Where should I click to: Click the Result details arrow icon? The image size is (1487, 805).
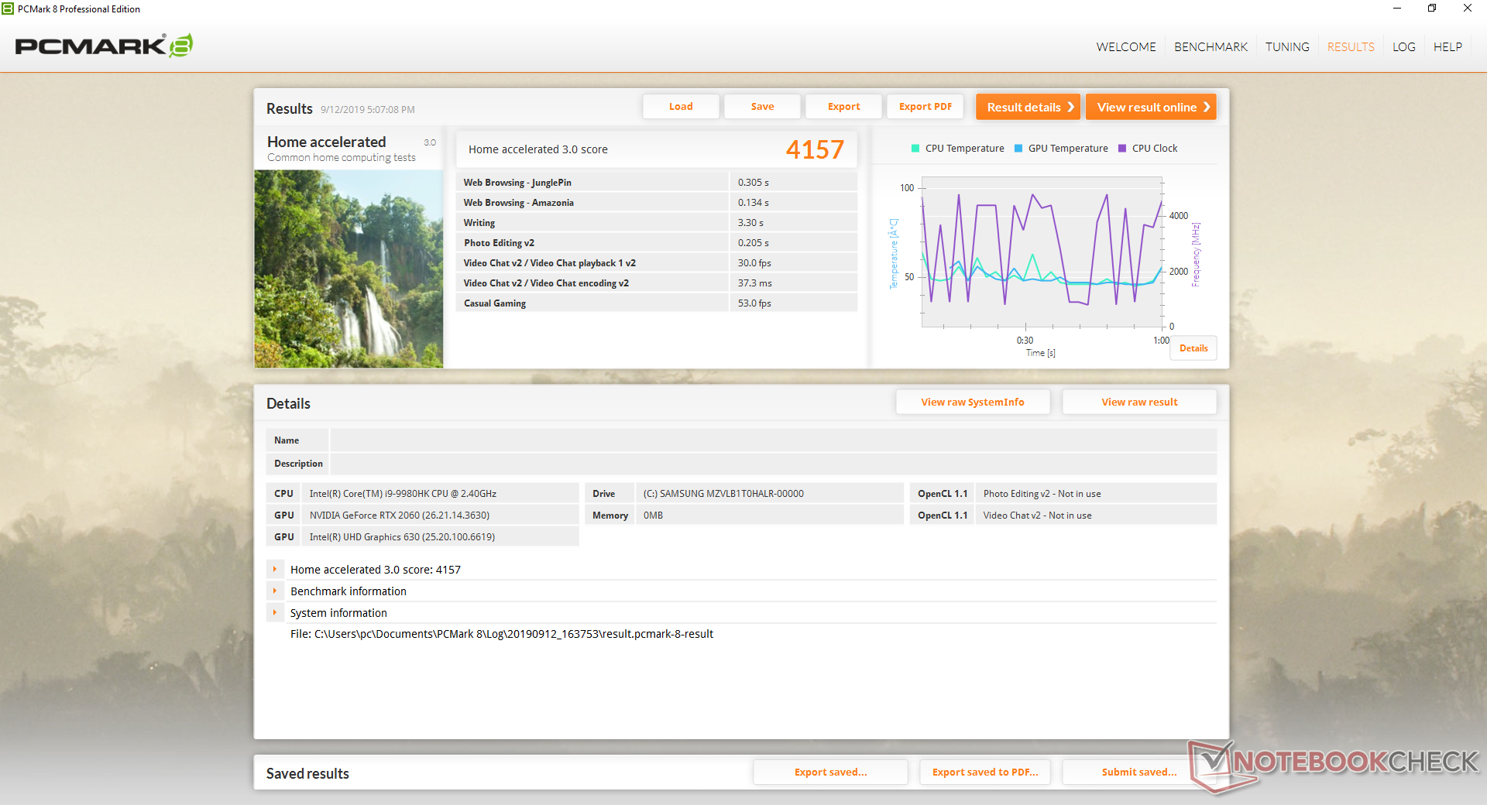(x=1071, y=107)
